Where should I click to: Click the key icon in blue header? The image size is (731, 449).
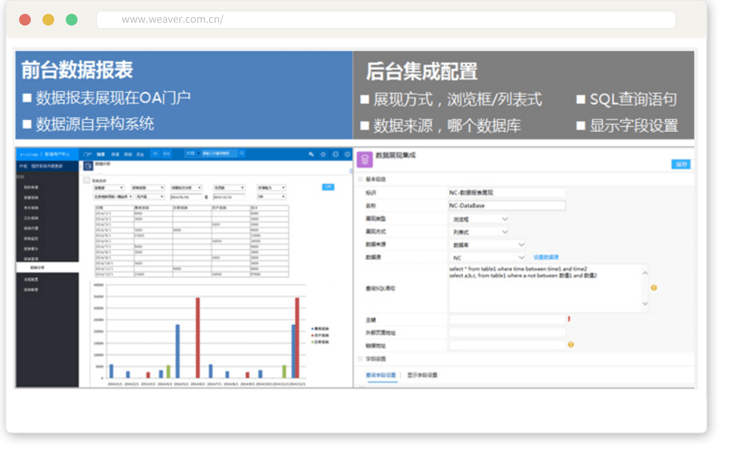click(x=311, y=154)
